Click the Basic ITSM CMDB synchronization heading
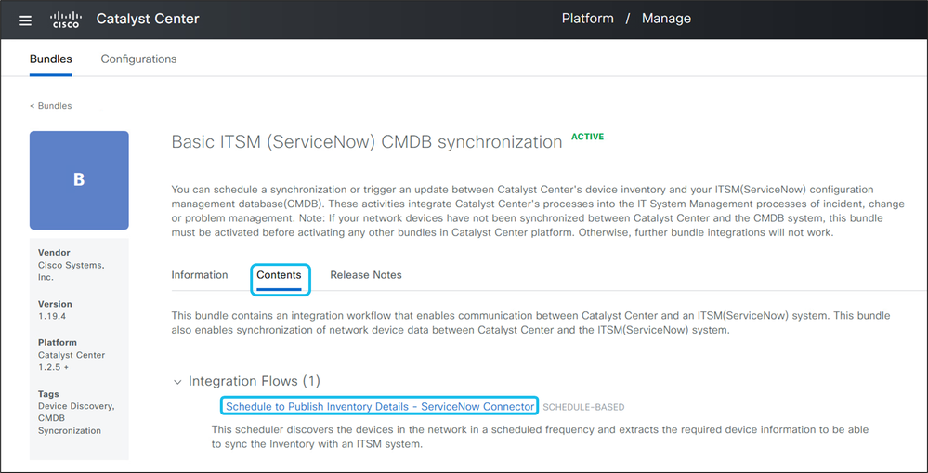 pos(367,142)
